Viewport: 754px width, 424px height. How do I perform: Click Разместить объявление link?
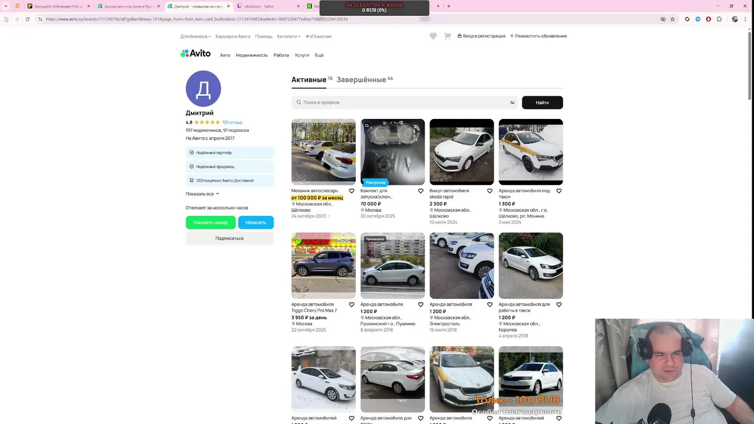click(538, 36)
